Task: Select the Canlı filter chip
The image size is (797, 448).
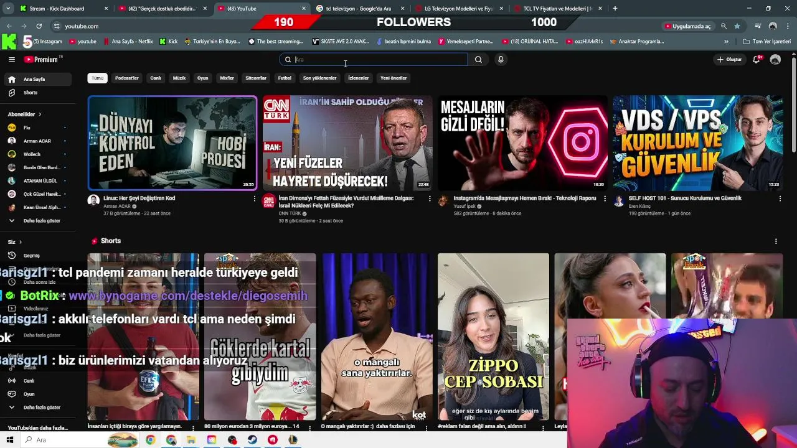Action: (x=156, y=78)
